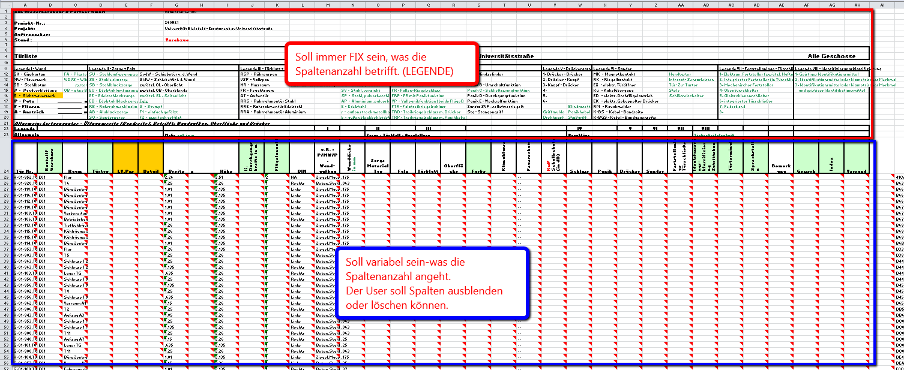Image resolution: width=904 pixels, height=370 pixels.
Task: Select legend entry 'FR - Feuchtraum'
Action: point(256,90)
